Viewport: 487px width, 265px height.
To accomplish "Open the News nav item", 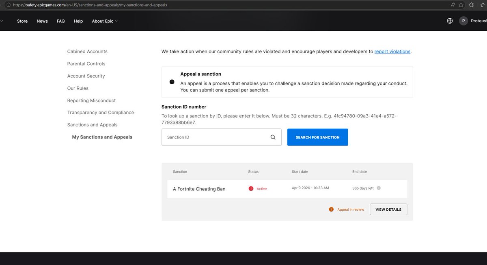I will click(42, 21).
